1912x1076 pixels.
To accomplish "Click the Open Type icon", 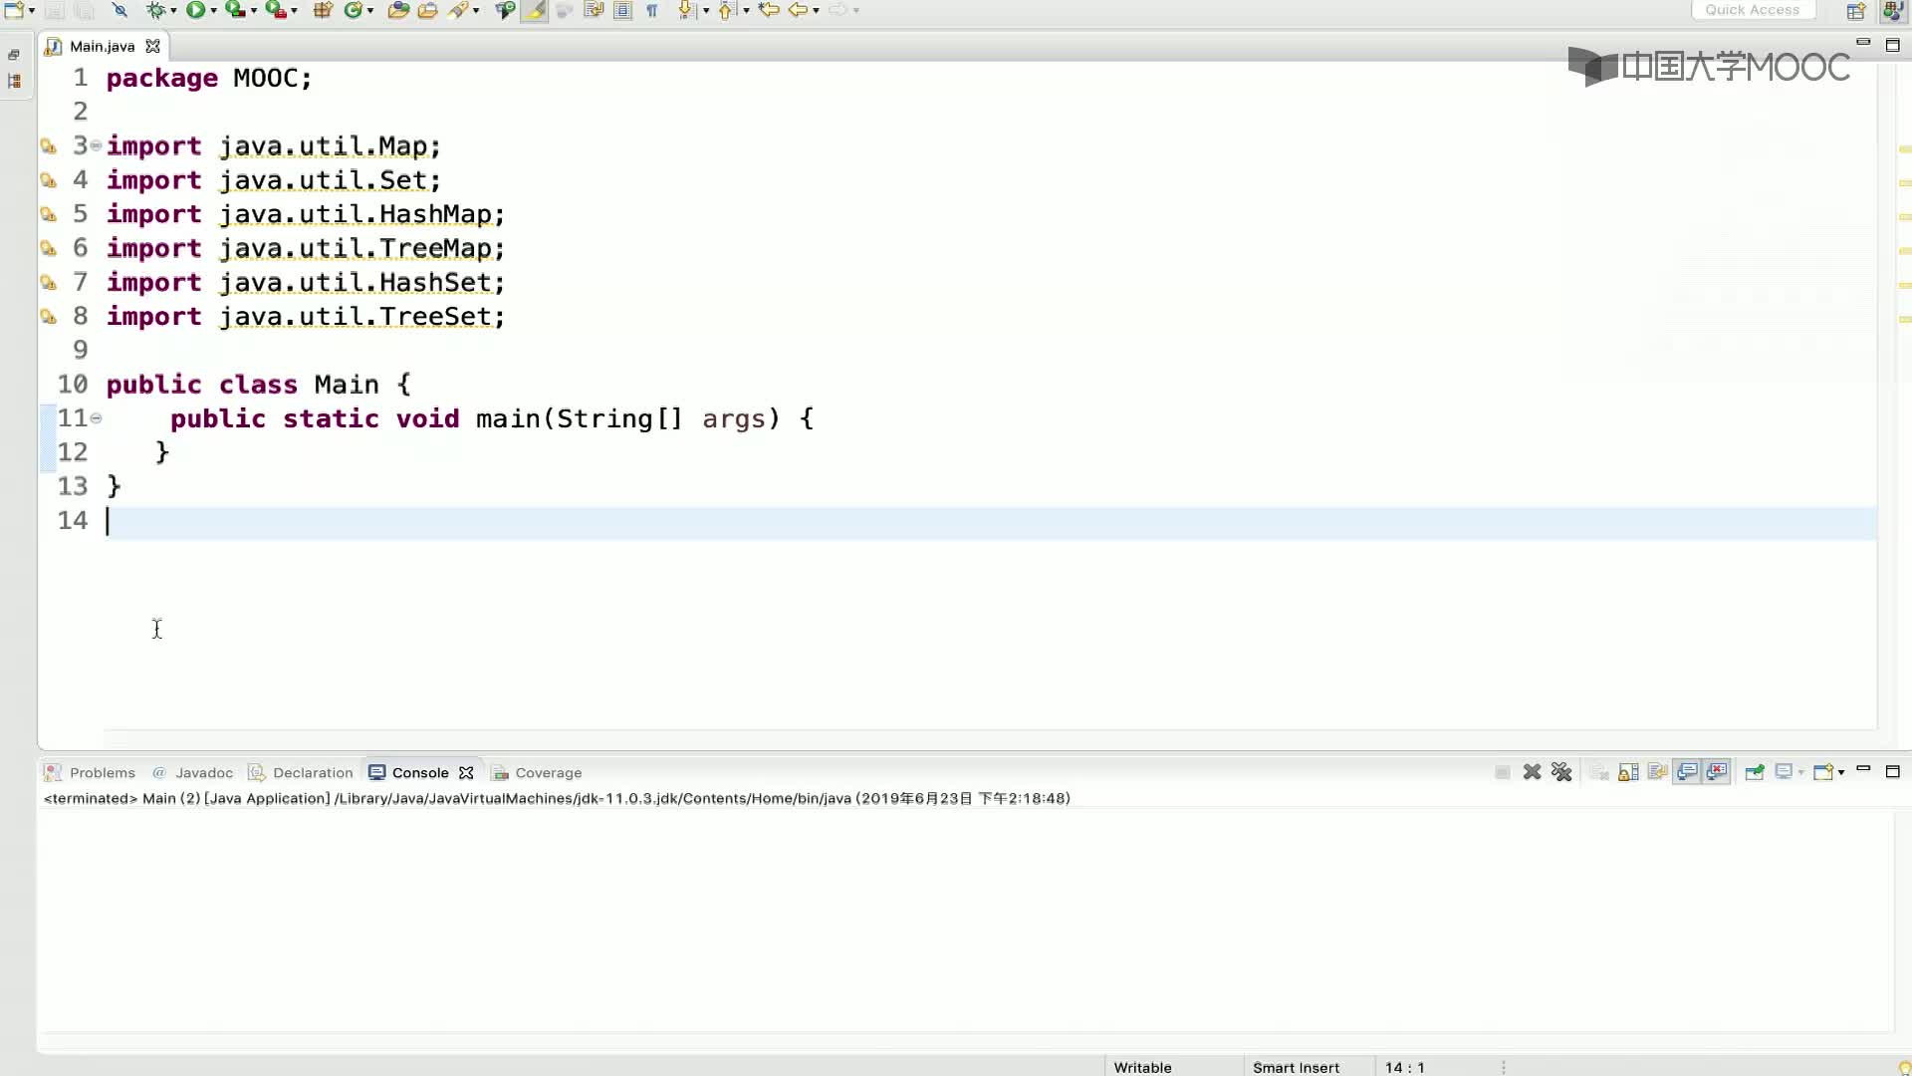I will point(398,10).
